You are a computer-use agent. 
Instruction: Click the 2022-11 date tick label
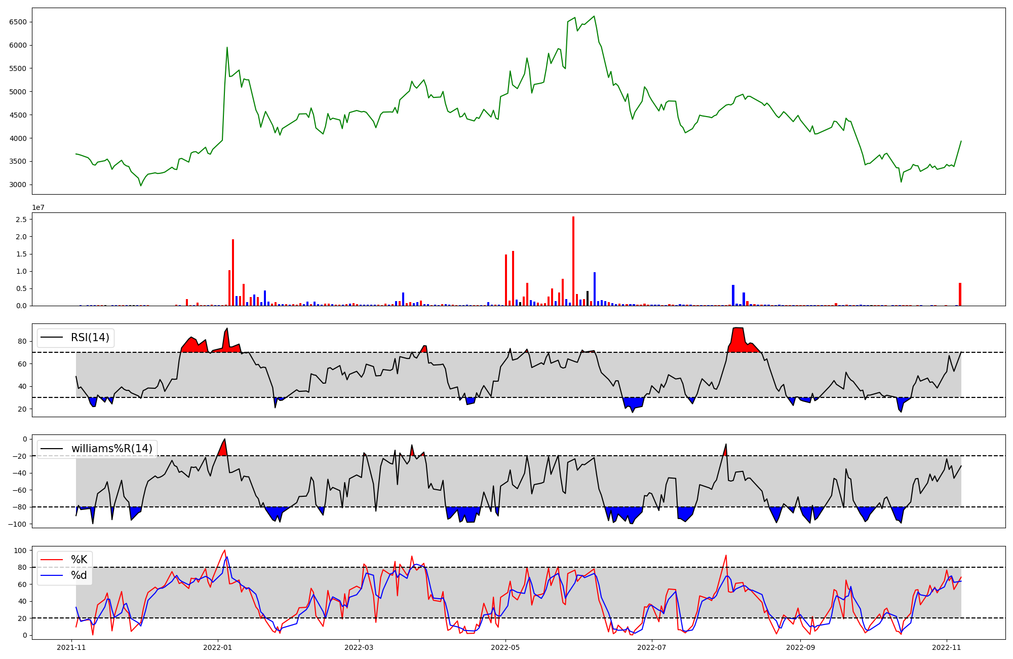coord(947,647)
